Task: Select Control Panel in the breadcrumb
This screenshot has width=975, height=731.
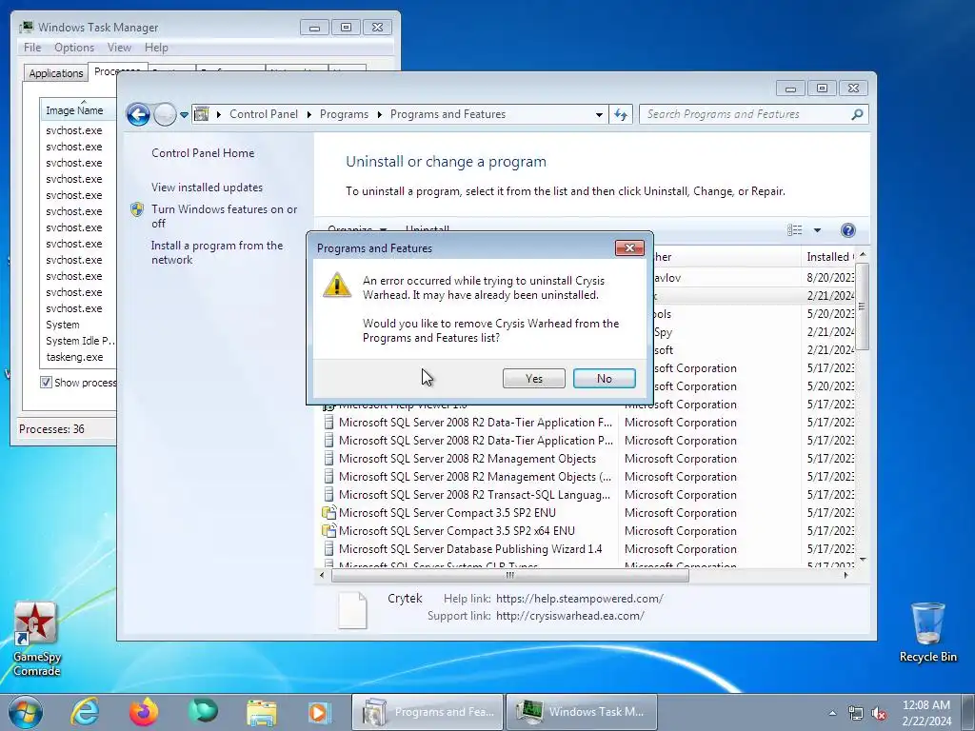Action: tap(264, 114)
